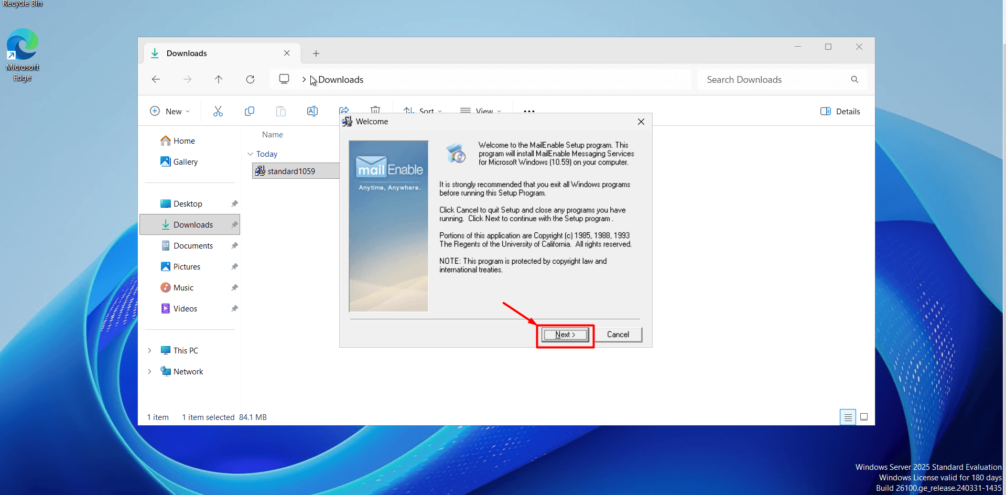Image resolution: width=1006 pixels, height=495 pixels.
Task: Click the Rename icon in toolbar
Action: tap(312, 111)
